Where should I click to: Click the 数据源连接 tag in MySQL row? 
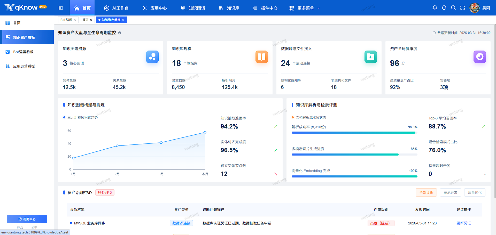tap(181, 223)
